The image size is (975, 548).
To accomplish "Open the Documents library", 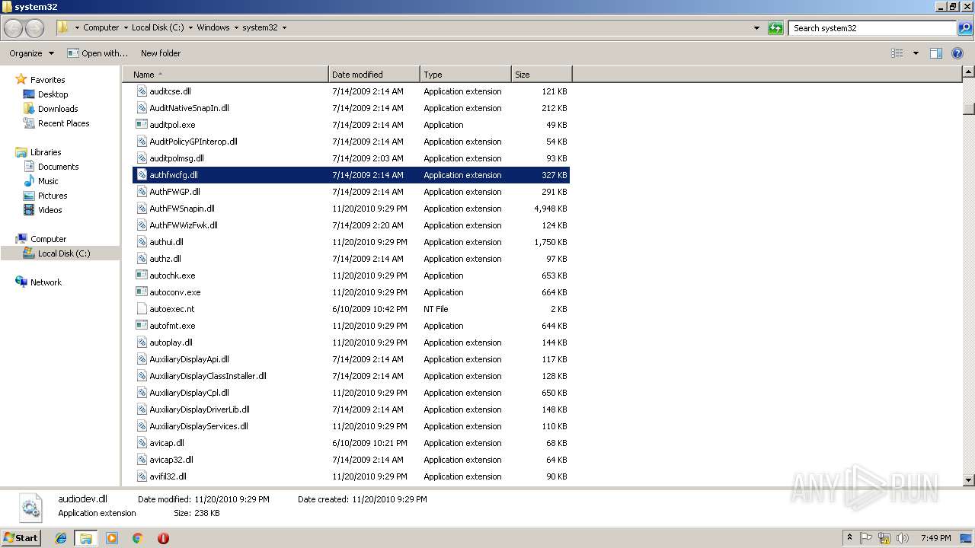I will 51,167.
